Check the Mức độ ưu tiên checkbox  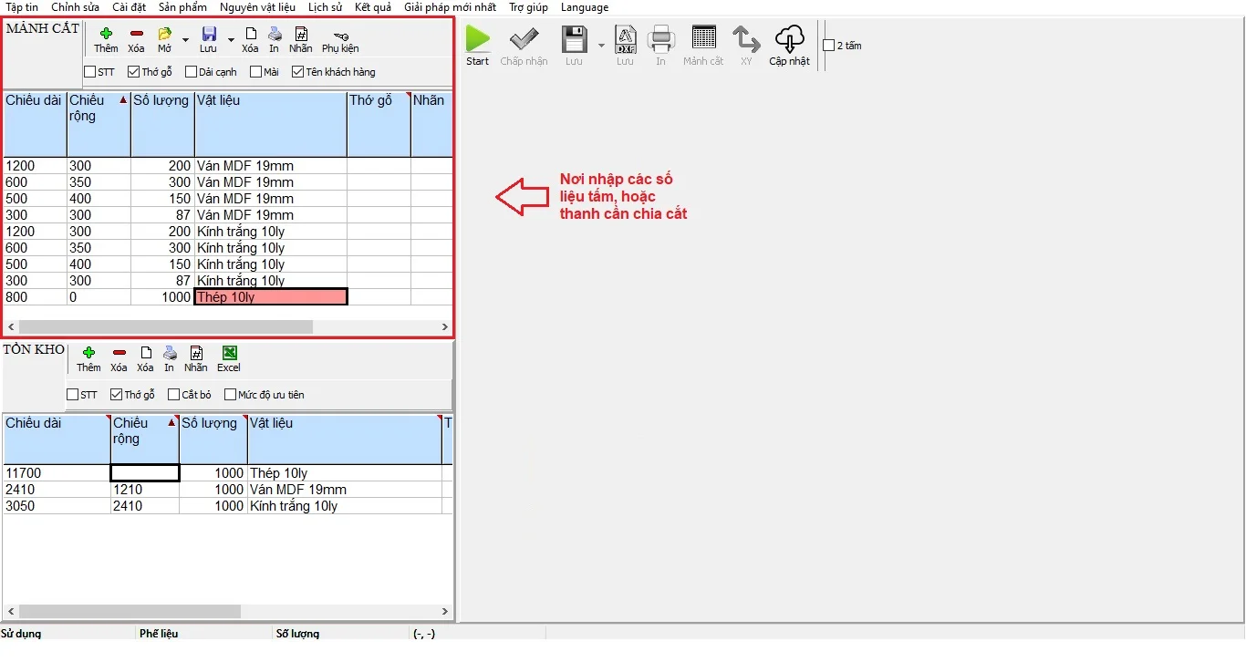[x=230, y=395]
